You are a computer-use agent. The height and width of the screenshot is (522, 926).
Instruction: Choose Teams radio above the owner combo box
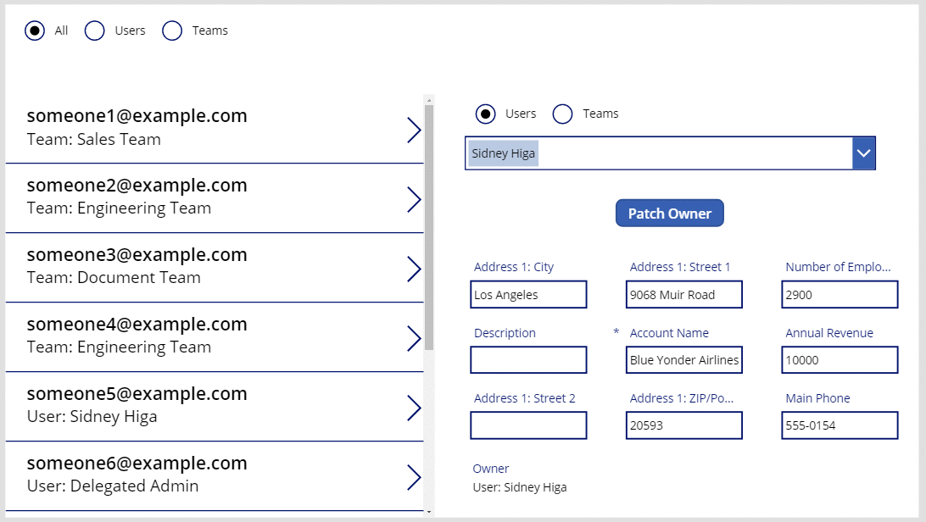(562, 114)
